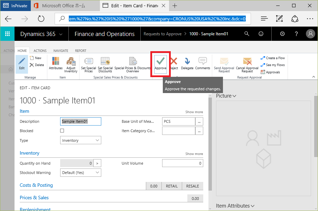Click the Description input field
Image resolution: width=318 pixels, height=211 pixels.
click(81, 121)
